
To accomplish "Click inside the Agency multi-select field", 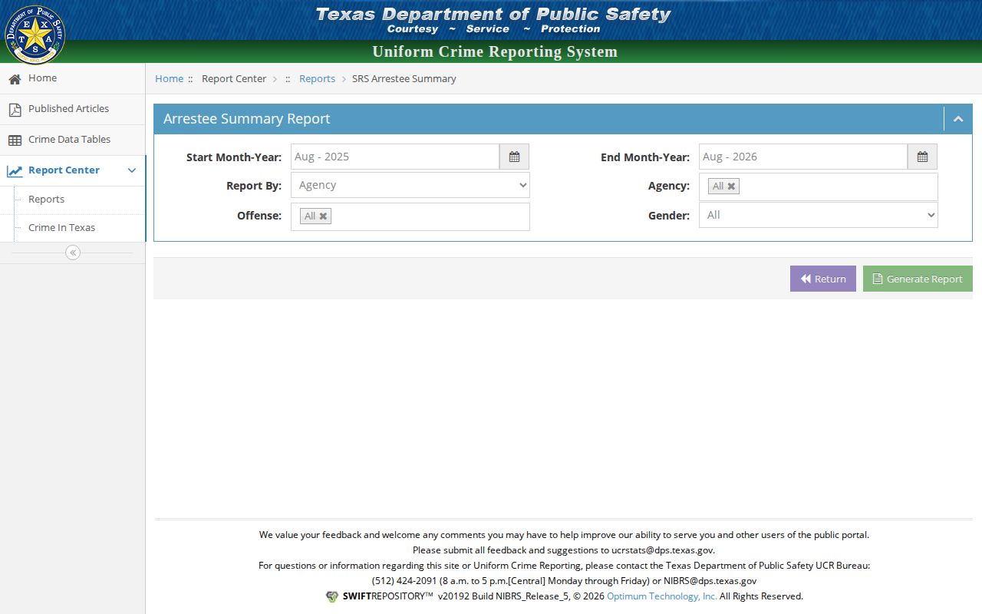I will pos(819,187).
